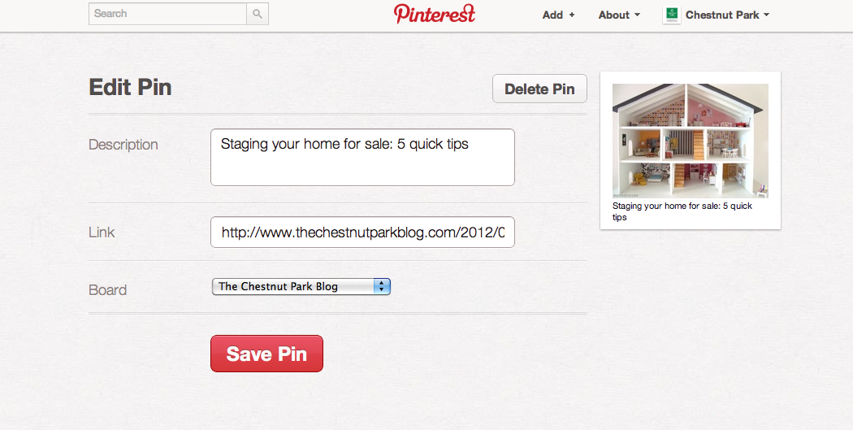Click the search magnifier icon
The height and width of the screenshot is (430, 853).
coord(258,14)
